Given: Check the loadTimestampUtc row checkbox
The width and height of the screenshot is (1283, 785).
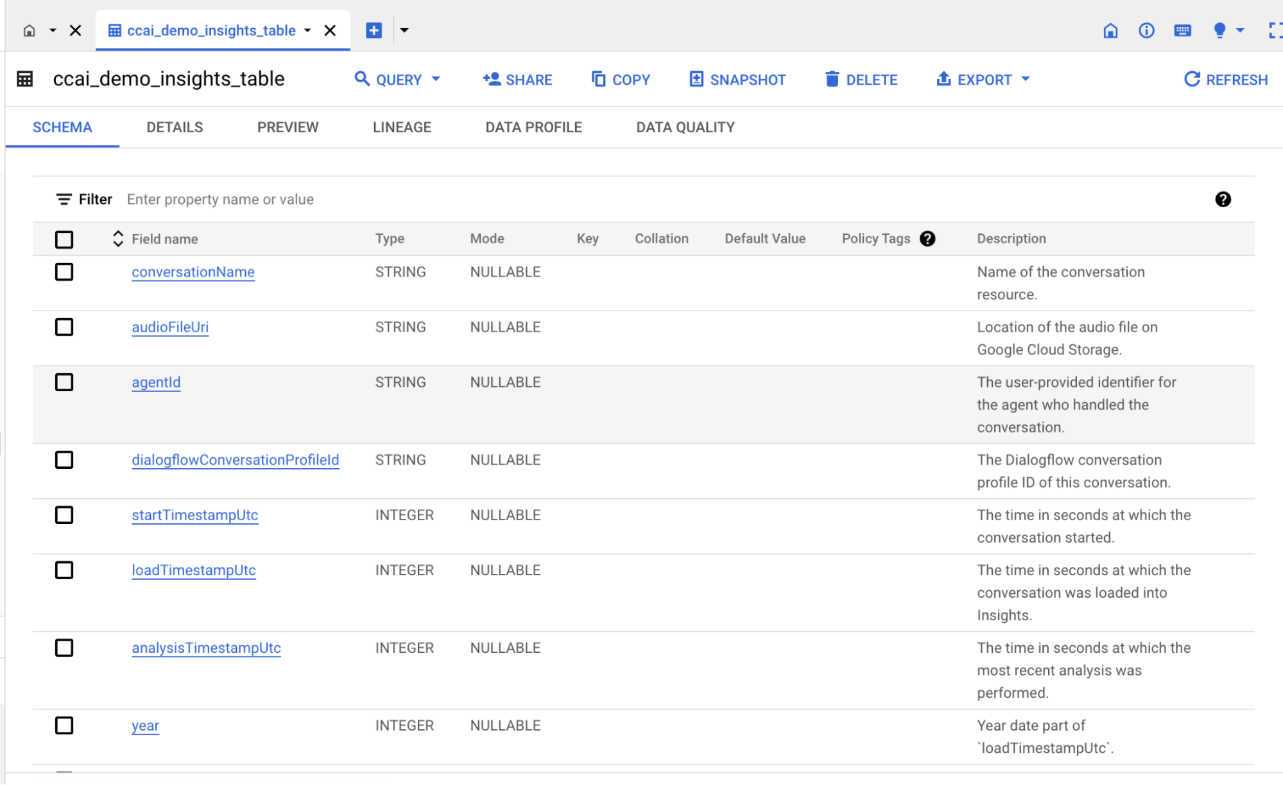Looking at the screenshot, I should pyautogui.click(x=64, y=570).
